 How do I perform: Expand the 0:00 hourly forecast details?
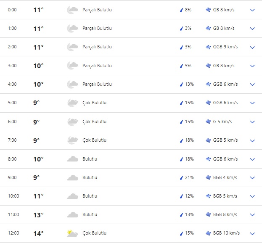point(252,10)
